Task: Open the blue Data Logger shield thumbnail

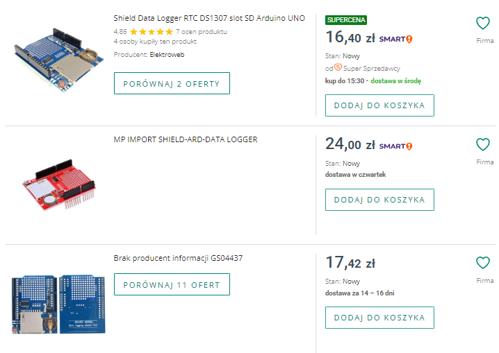Action: tap(58, 63)
